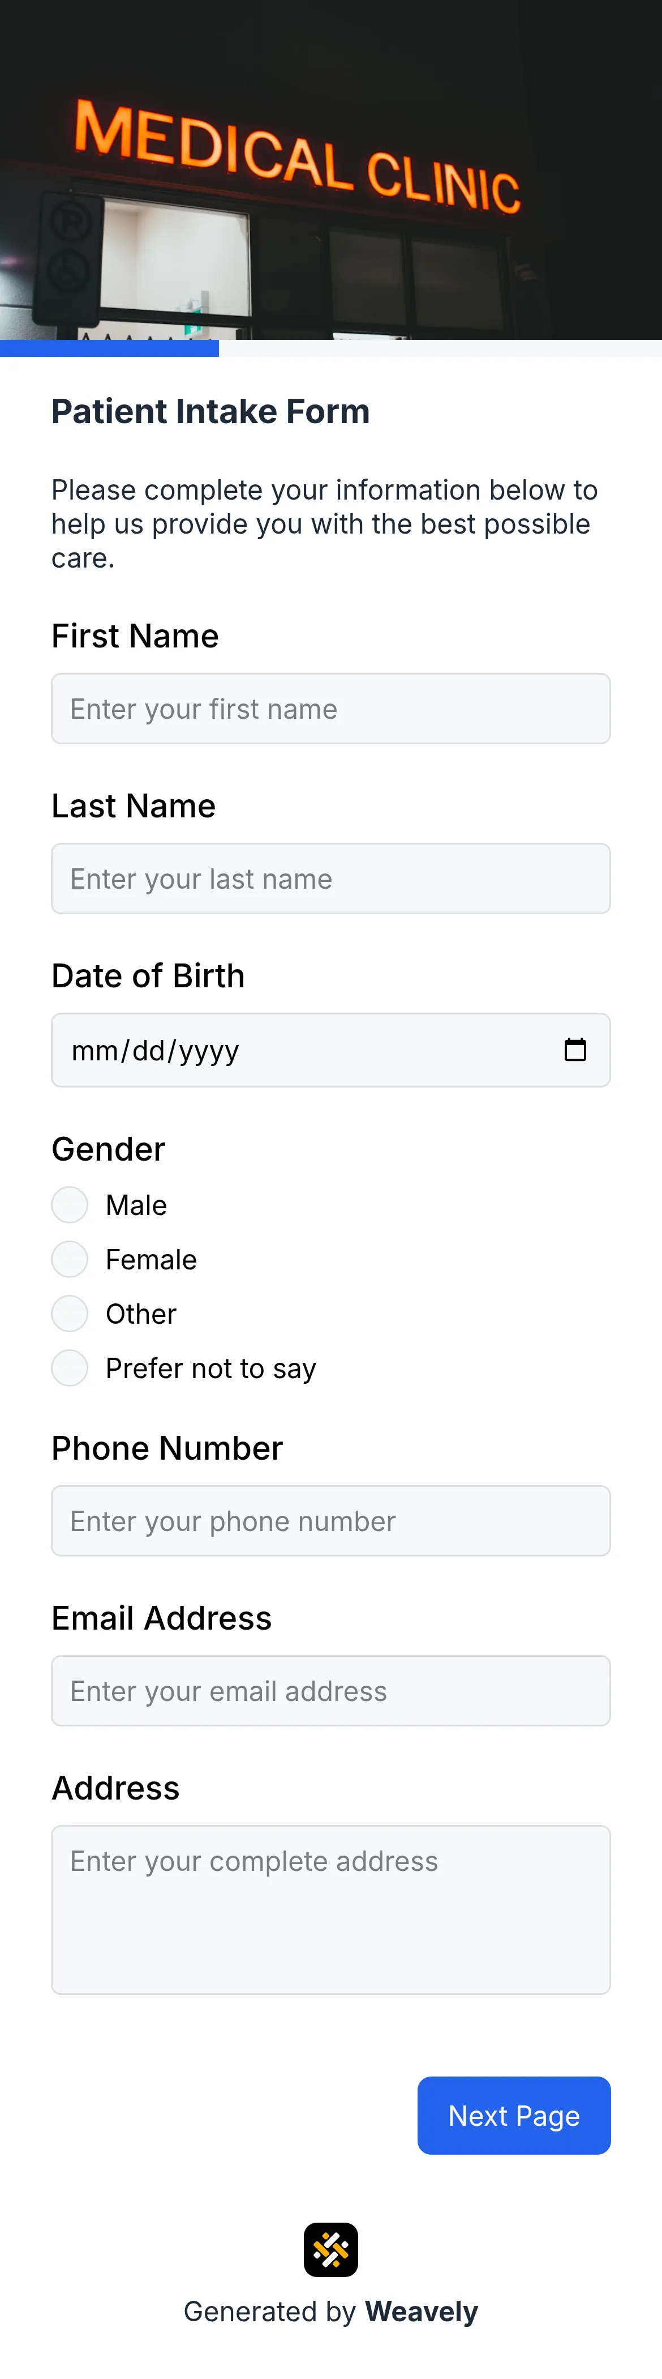The width and height of the screenshot is (662, 2379).
Task: Click the Phone Number input field
Action: 331,1520
